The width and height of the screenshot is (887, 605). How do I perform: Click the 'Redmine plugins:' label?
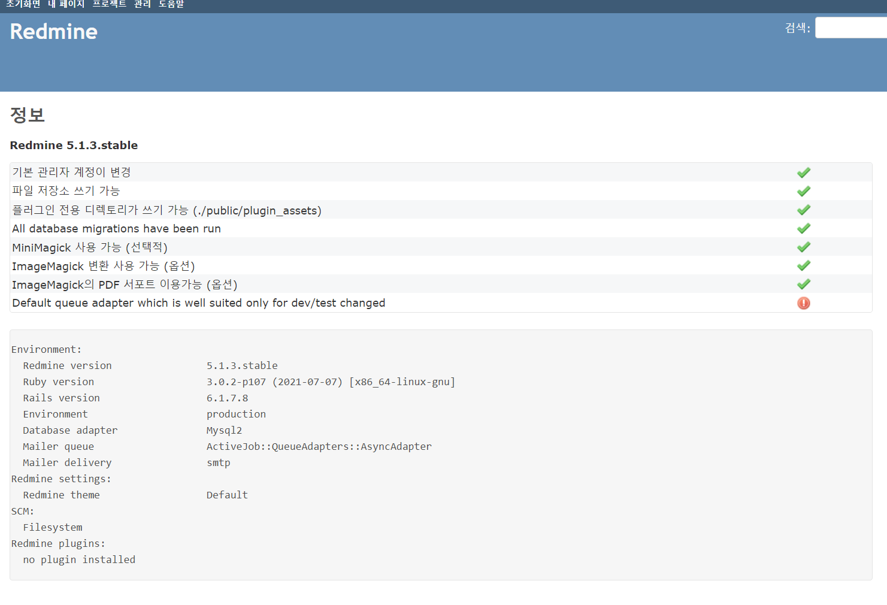(x=58, y=544)
